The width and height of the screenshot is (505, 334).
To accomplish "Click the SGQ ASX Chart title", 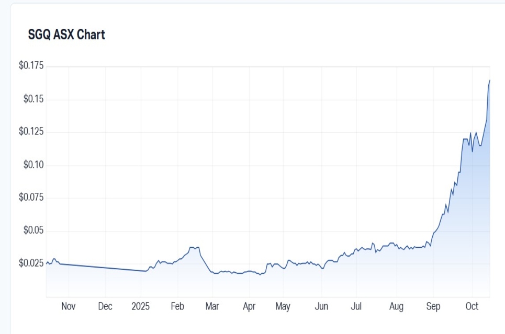I will (66, 35).
